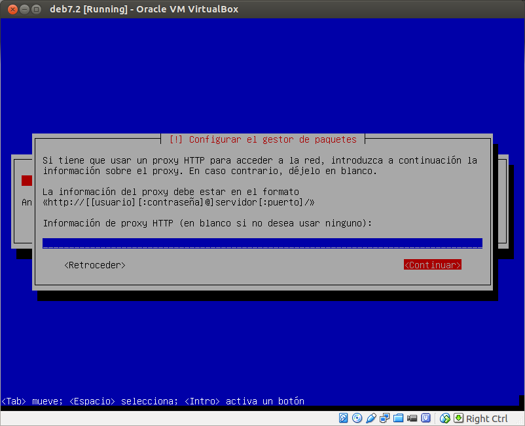This screenshot has width=525, height=426.
Task: Click the pen-shaped status bar icon
Action: 371,417
